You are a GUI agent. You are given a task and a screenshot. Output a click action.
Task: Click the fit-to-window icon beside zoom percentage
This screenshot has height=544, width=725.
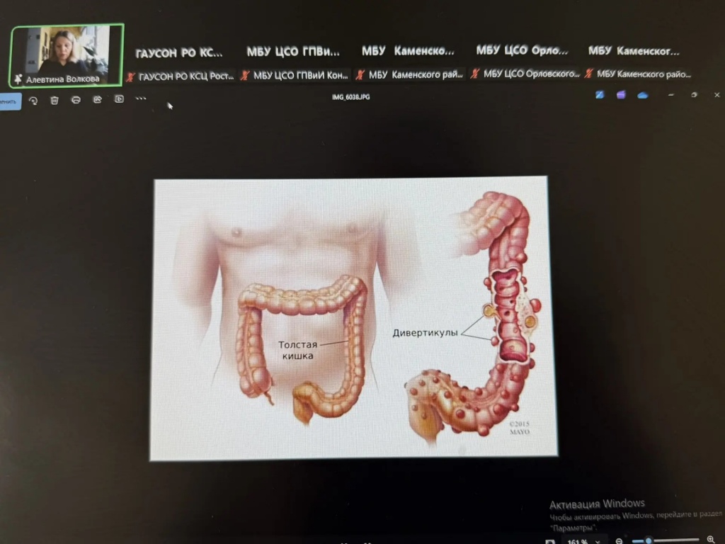[550, 542]
